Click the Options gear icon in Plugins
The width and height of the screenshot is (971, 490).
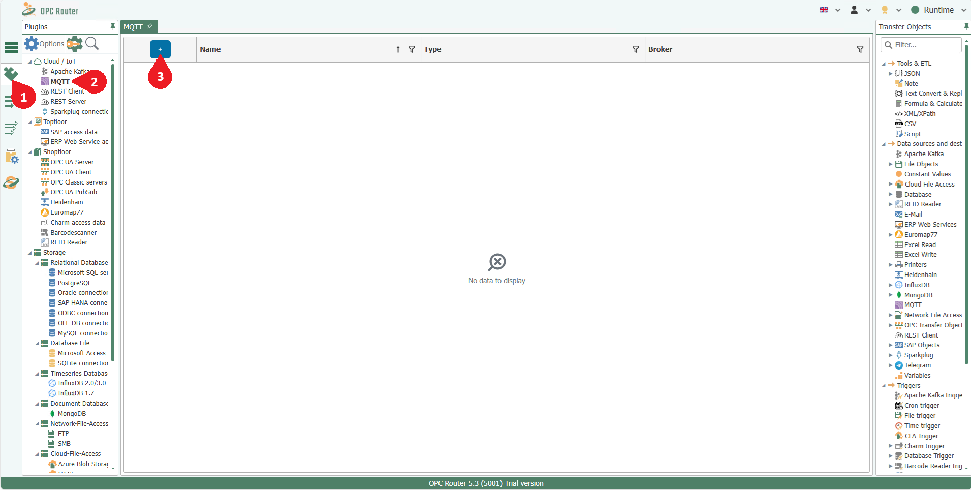pyautogui.click(x=32, y=44)
